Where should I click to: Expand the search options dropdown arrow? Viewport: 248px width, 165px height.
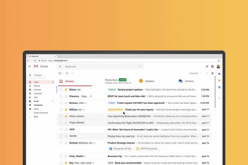tap(140, 67)
